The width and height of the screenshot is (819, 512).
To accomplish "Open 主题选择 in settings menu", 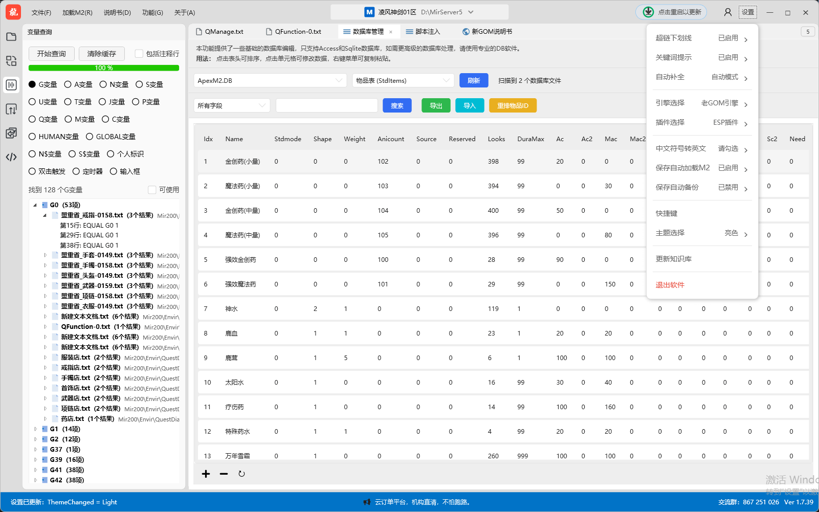I will [x=701, y=233].
